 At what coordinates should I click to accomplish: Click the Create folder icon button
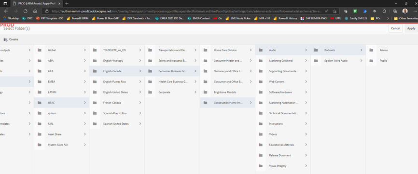tap(5, 40)
